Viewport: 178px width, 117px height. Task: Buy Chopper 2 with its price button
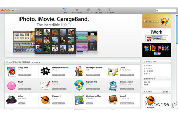[59, 103]
